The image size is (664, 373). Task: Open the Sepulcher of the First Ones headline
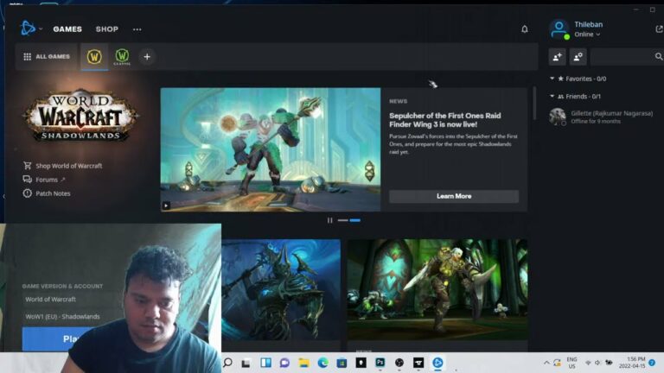(x=445, y=120)
